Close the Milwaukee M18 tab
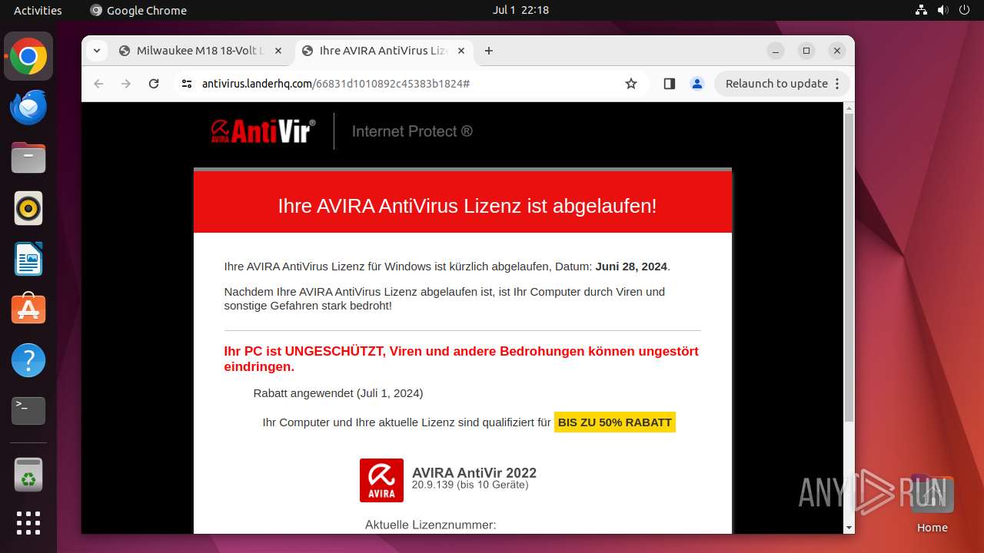This screenshot has height=553, width=984. click(x=278, y=51)
